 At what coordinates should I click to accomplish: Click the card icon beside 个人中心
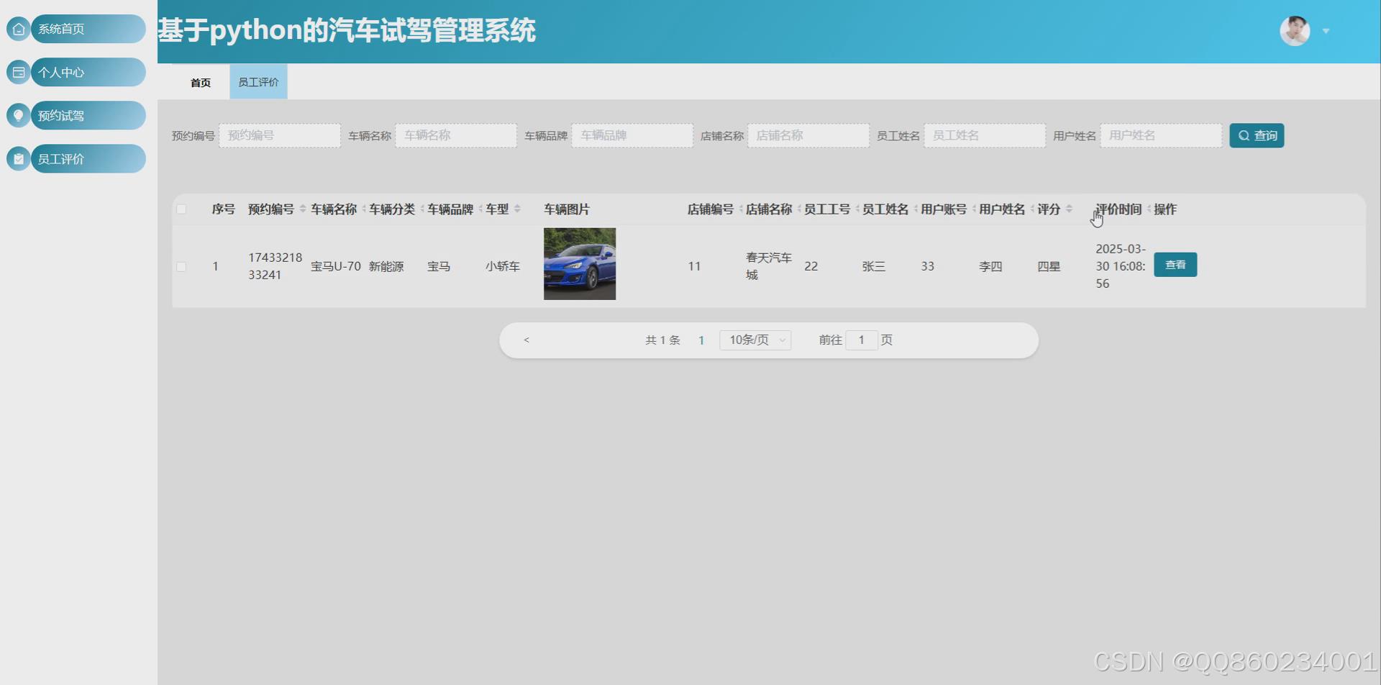tap(19, 72)
